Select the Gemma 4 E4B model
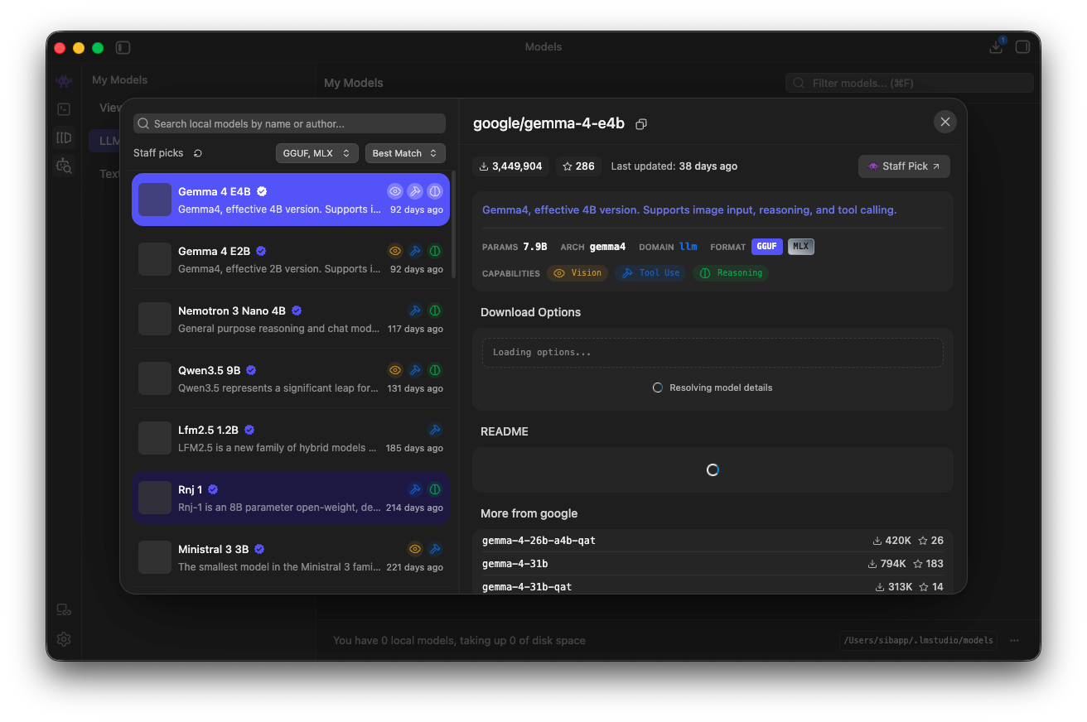Screen dimensions: 1087x722 coord(291,200)
